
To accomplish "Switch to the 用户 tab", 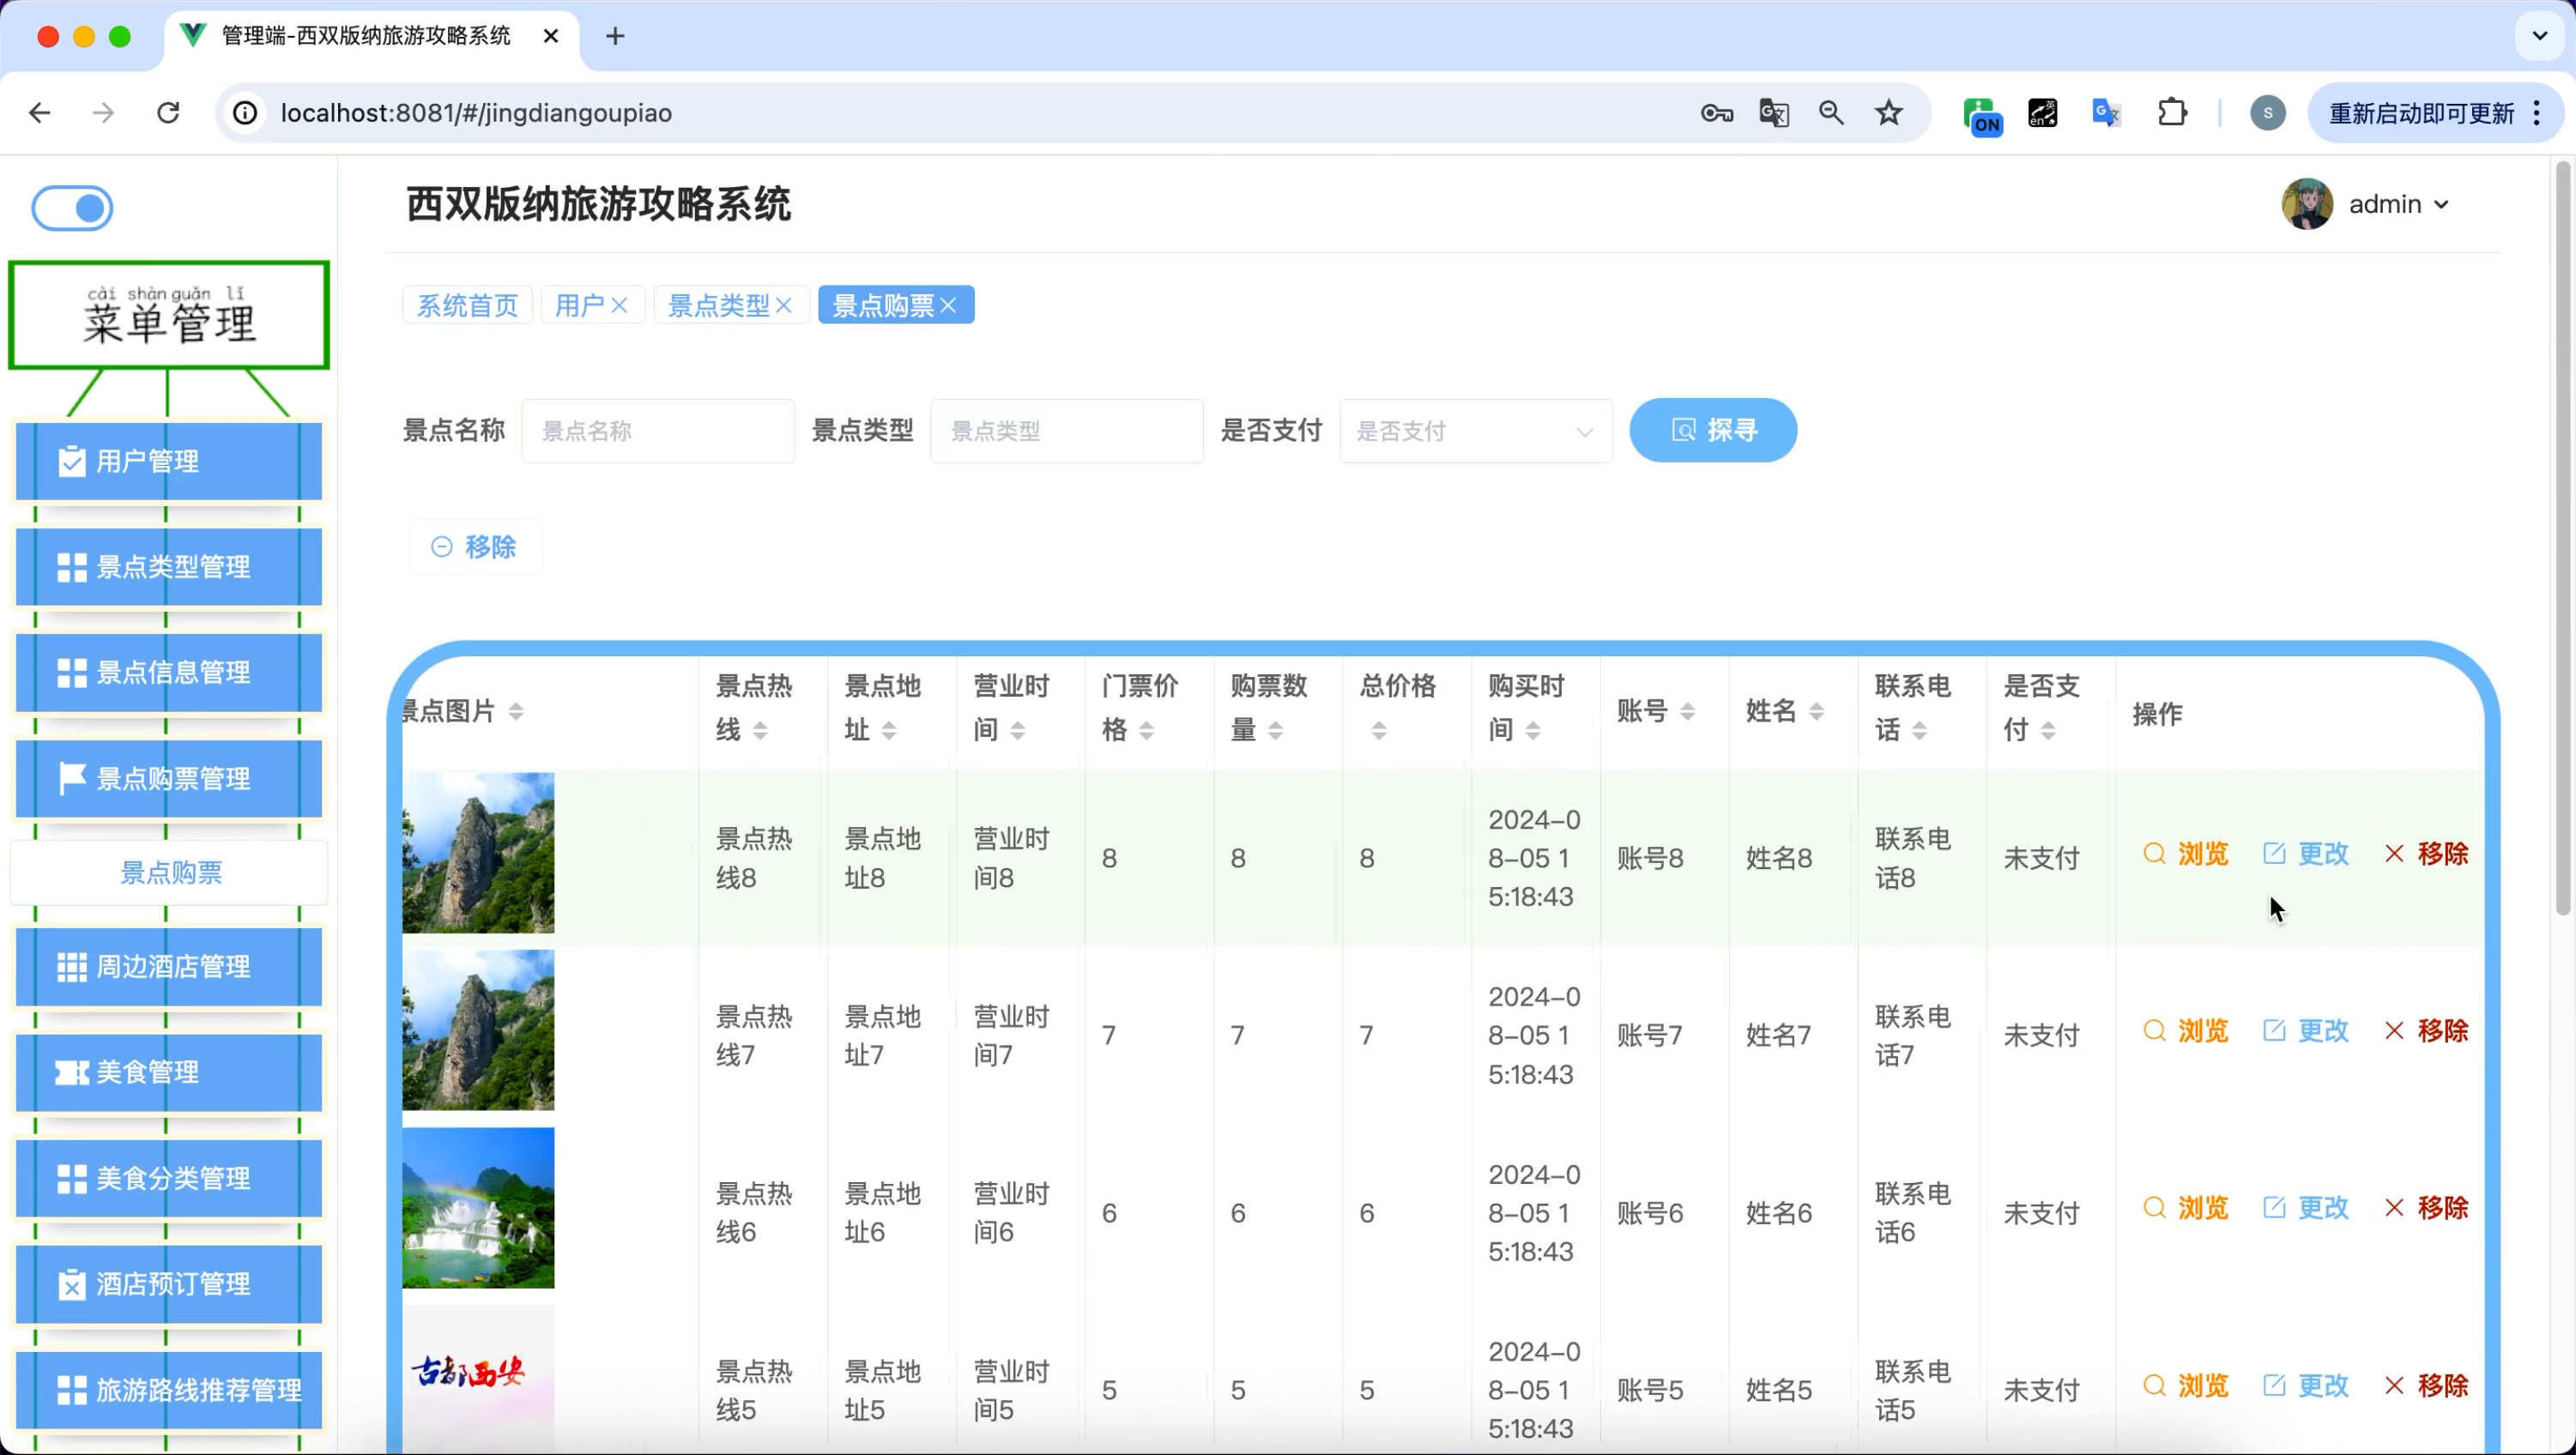I will pos(580,305).
